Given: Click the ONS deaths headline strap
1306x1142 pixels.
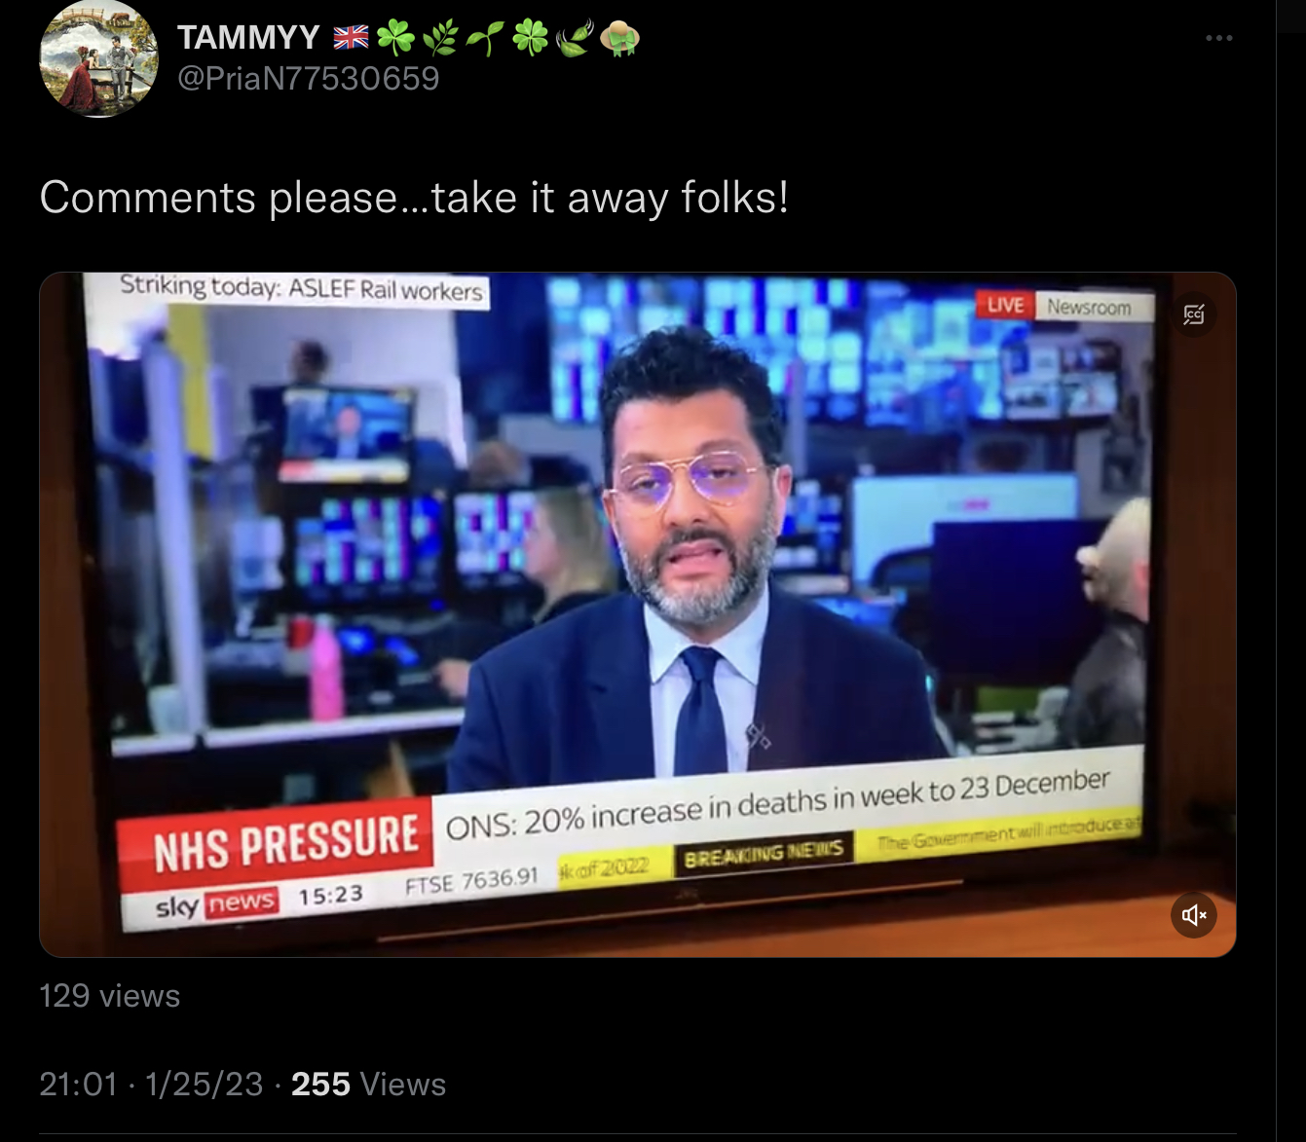Looking at the screenshot, I should point(776,802).
